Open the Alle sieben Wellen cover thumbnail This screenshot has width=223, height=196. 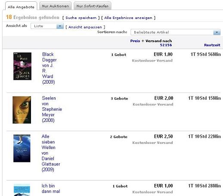click(x=22, y=148)
